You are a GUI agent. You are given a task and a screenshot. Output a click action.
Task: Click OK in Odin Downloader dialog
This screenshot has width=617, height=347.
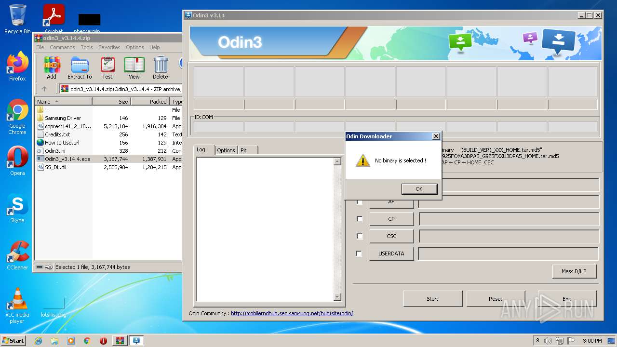(419, 189)
